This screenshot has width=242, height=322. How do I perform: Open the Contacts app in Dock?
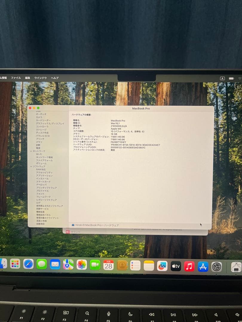(x=122, y=265)
